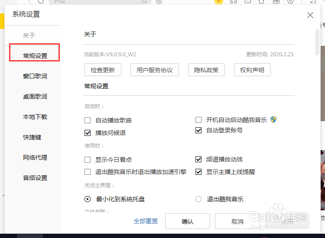The height and width of the screenshot is (238, 325).
Task: Check 显示今日看点
Action: pos(88,160)
